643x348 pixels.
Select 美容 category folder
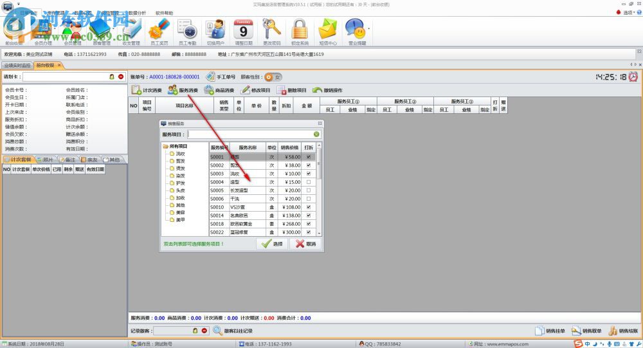177,212
